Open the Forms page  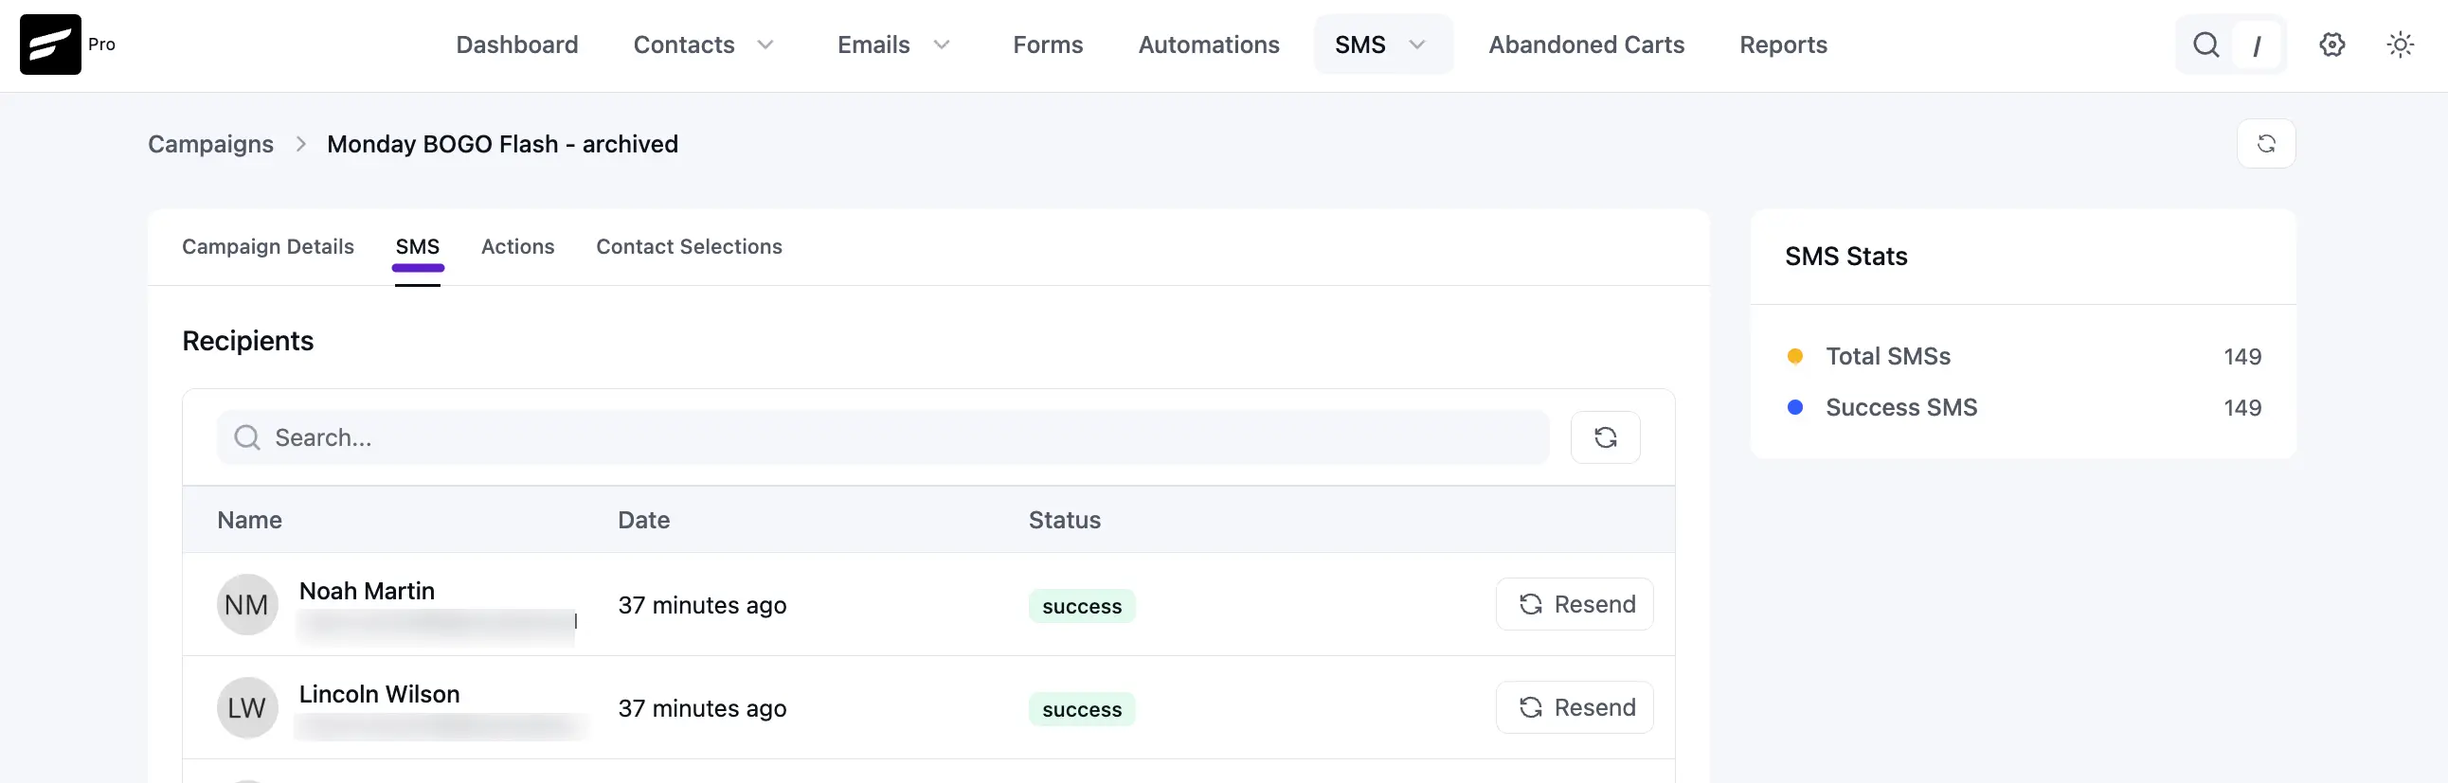(1047, 44)
